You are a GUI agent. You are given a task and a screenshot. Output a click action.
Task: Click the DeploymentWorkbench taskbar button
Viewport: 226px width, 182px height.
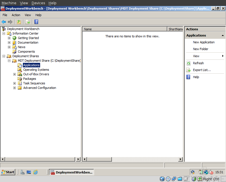pyautogui.click(x=71, y=172)
